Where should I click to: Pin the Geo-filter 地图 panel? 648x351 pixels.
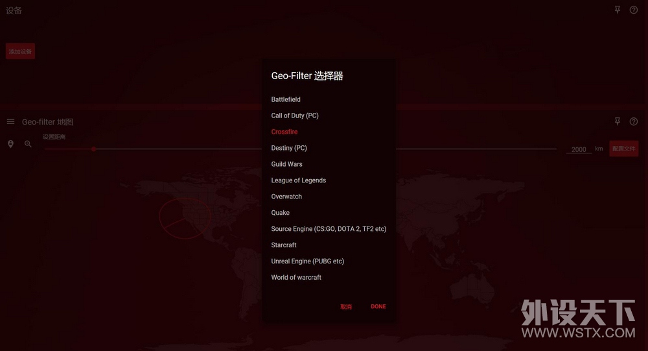pyautogui.click(x=618, y=121)
